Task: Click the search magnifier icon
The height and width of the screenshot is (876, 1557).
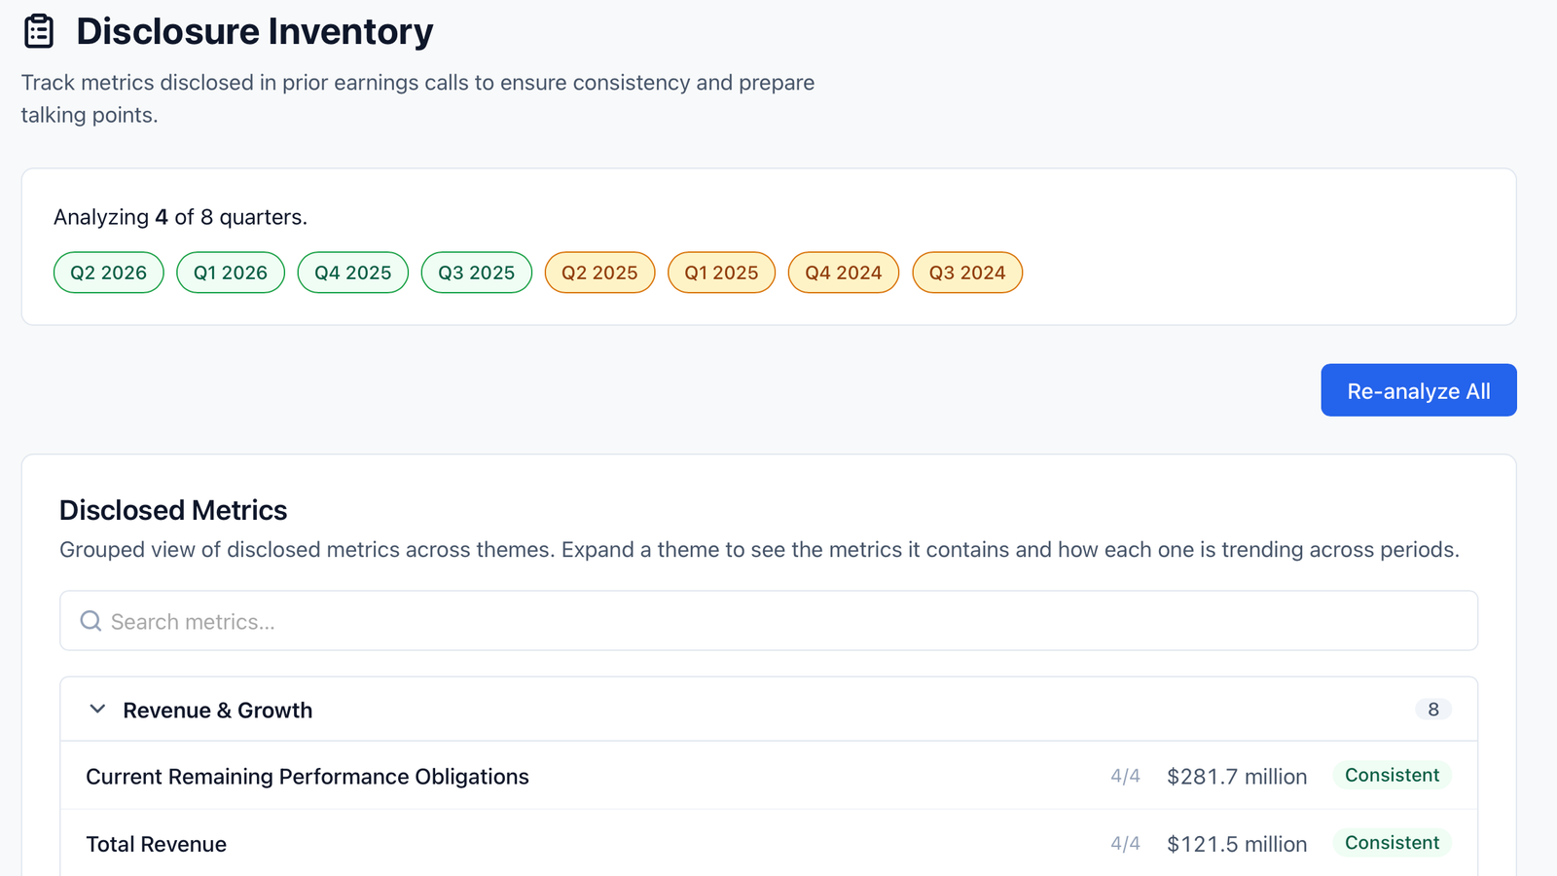Action: [91, 621]
